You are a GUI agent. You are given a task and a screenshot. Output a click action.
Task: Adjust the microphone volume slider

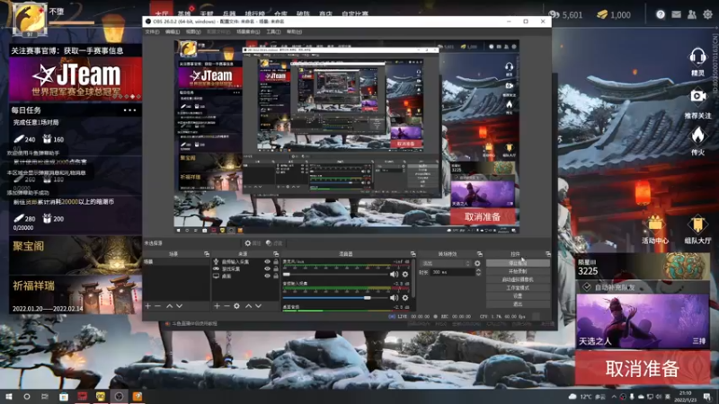pyautogui.click(x=334, y=275)
